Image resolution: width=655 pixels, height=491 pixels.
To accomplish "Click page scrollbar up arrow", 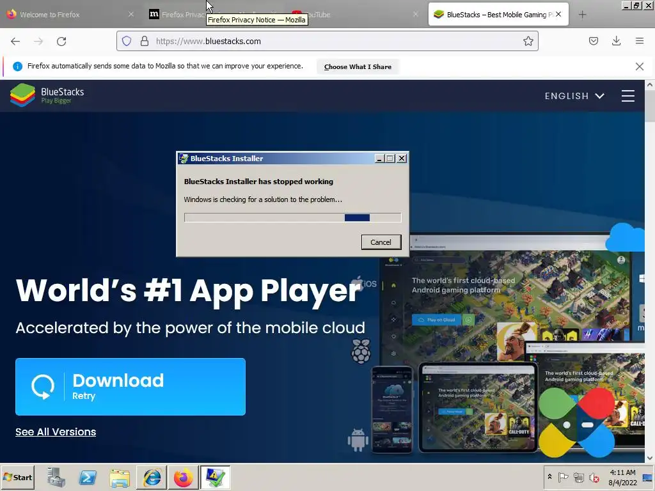I will [650, 85].
